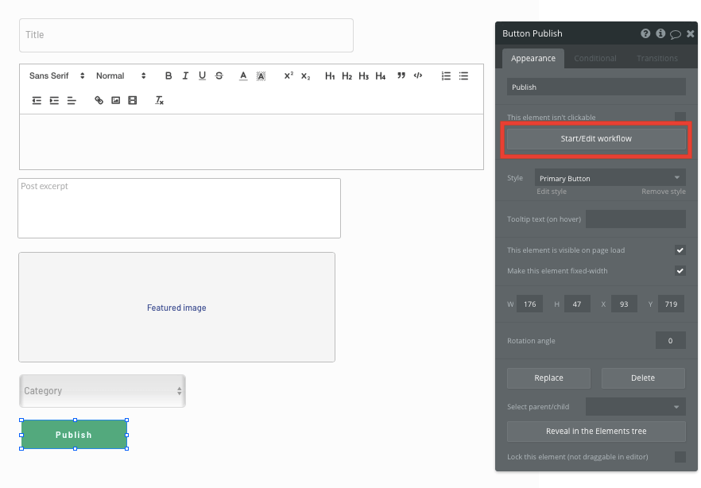This screenshot has height=488, width=701.
Task: Uncheck 'This element is visible on page load'
Action: (x=680, y=249)
